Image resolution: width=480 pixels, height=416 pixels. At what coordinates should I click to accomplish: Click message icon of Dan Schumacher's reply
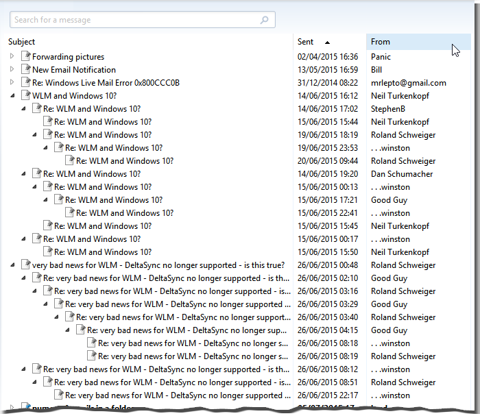click(x=37, y=173)
